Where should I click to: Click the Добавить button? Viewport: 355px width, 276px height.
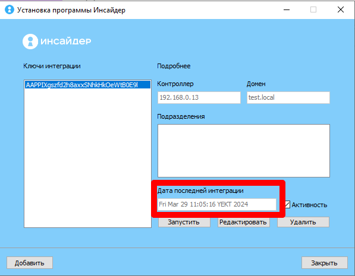[30, 263]
